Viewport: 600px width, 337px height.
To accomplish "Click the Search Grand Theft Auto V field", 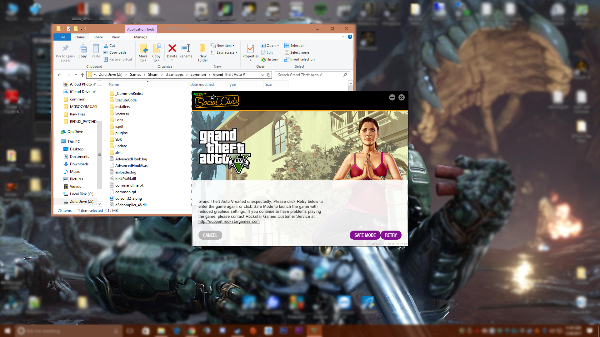I will point(309,75).
